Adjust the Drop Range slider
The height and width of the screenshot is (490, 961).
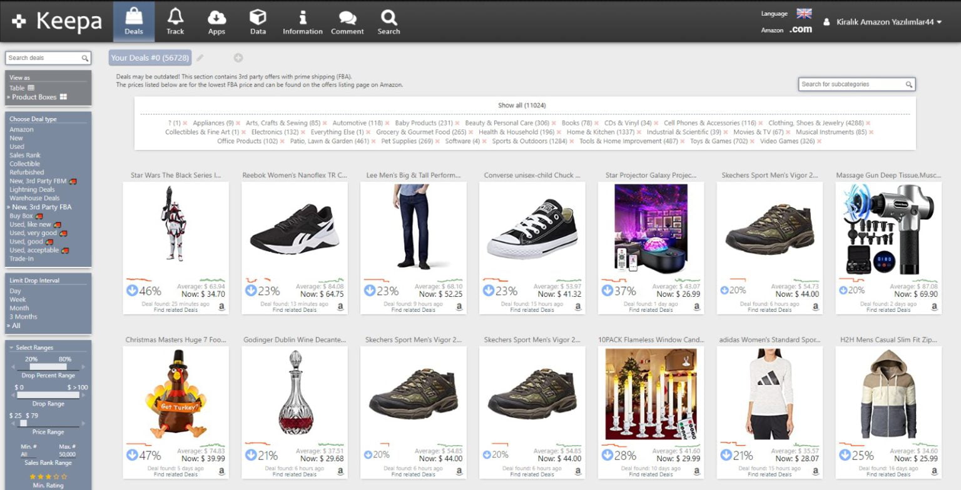point(48,395)
